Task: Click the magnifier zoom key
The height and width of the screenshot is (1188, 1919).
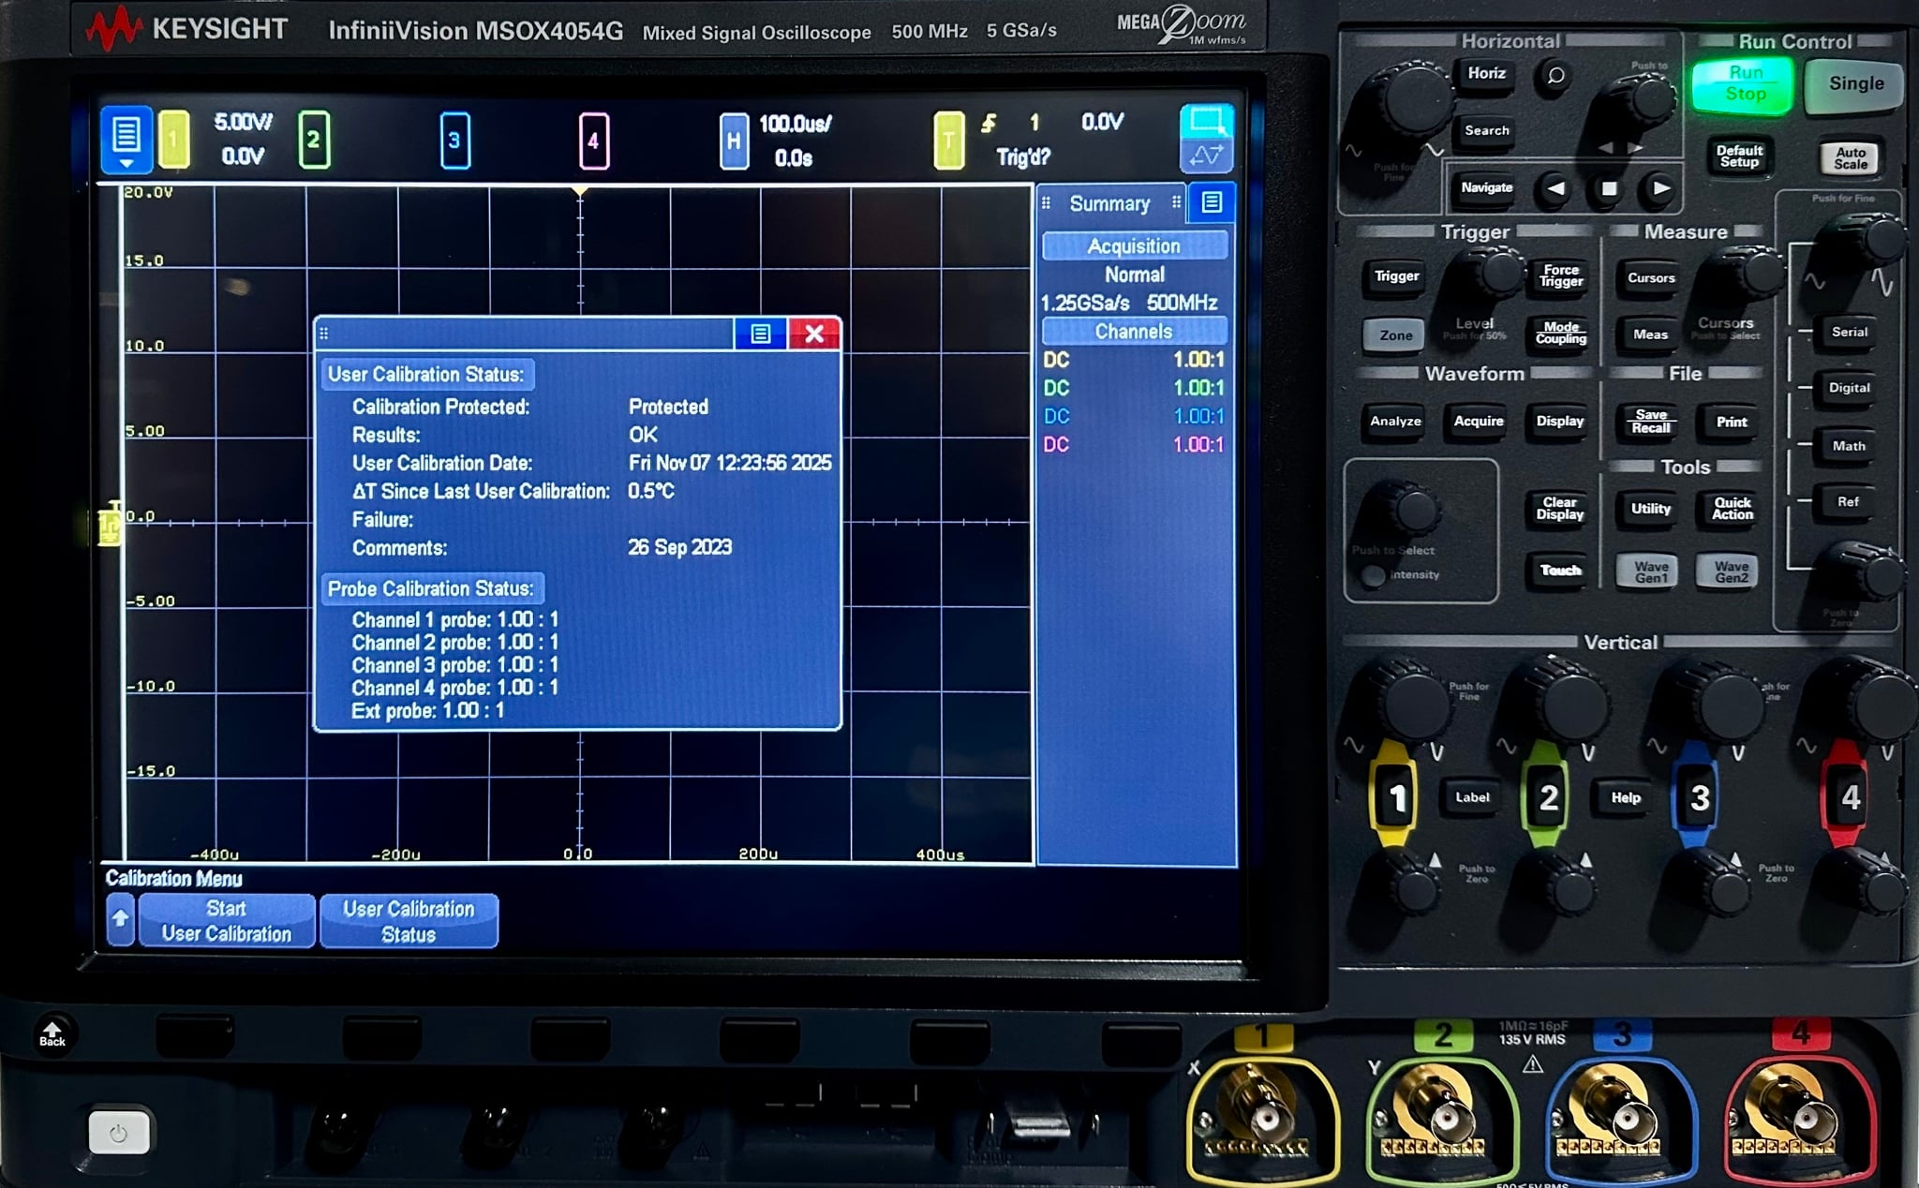Action: pyautogui.click(x=1555, y=76)
